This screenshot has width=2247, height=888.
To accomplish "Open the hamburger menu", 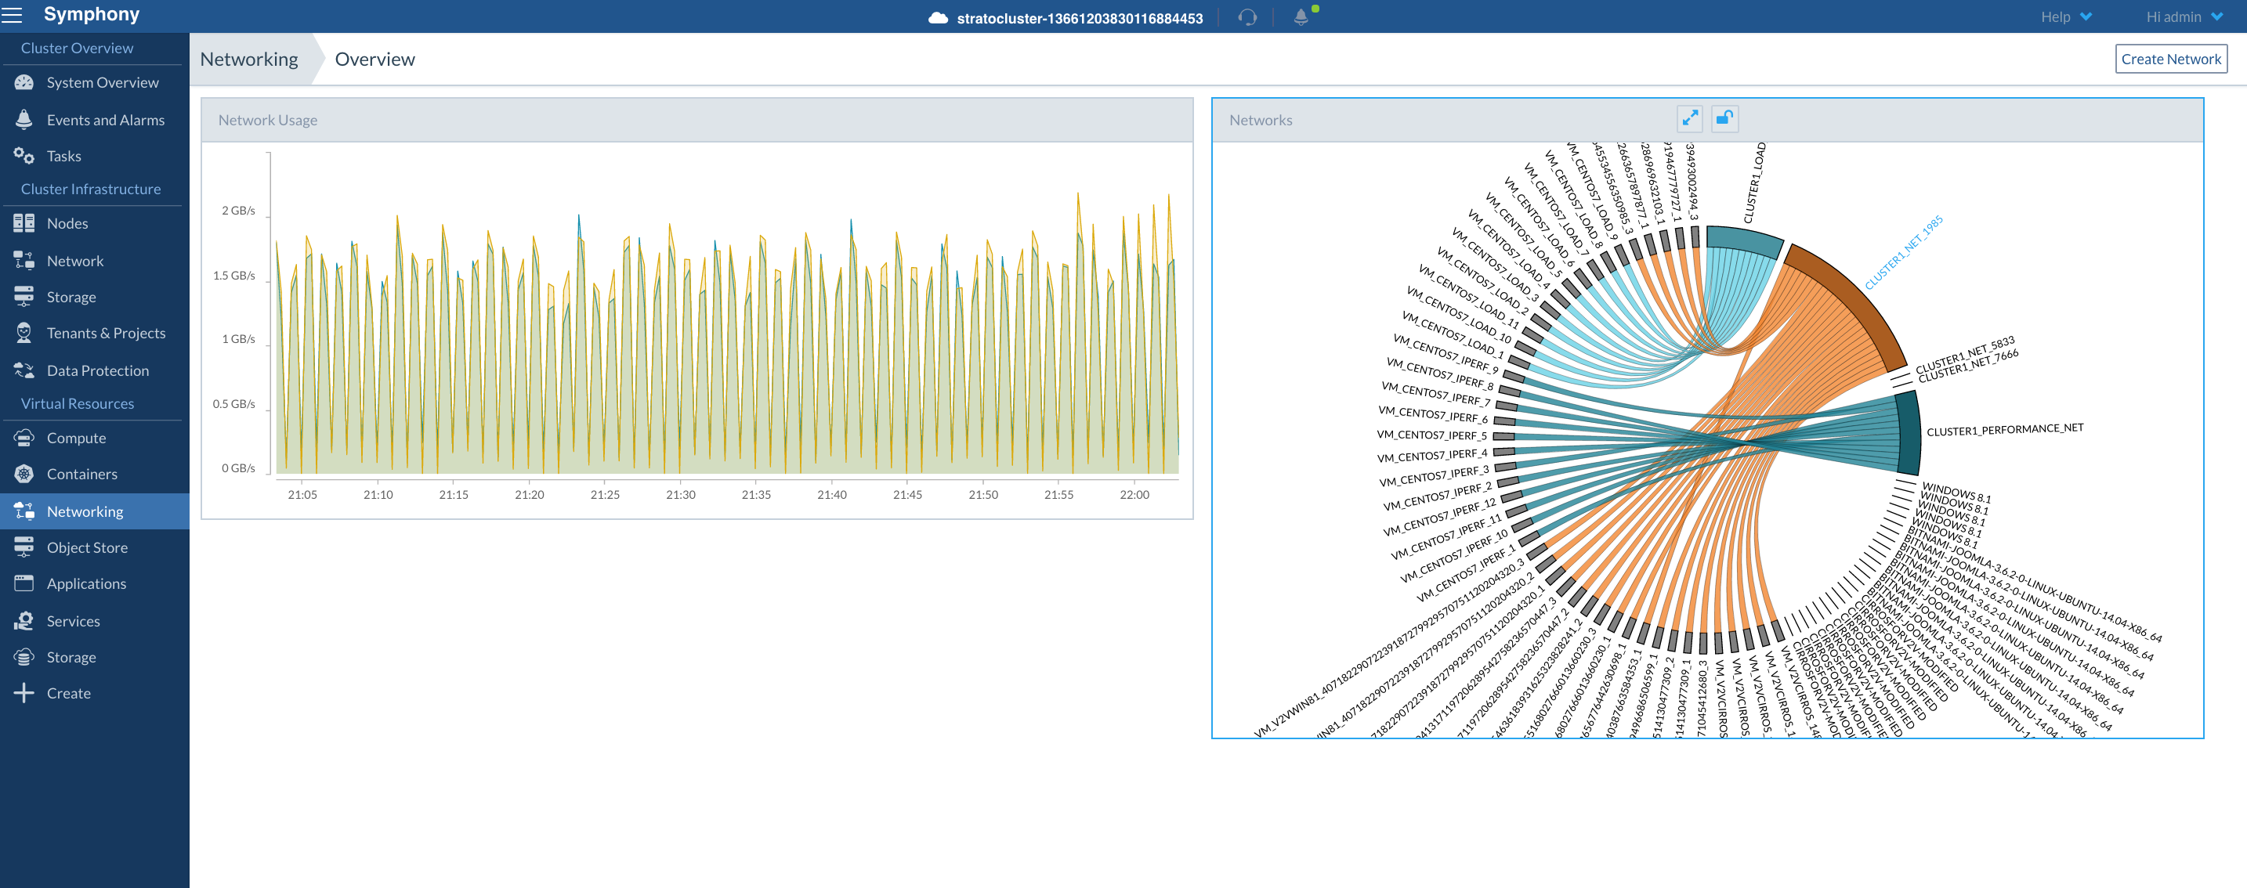I will 13,15.
